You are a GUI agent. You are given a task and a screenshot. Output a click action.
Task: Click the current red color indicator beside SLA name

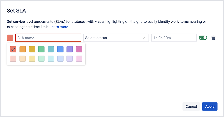10,38
